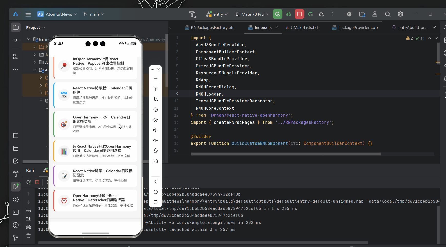Image resolution: width=446 pixels, height=247 pixels.
Task: Open the Project view dropdown
Action: click(x=35, y=27)
